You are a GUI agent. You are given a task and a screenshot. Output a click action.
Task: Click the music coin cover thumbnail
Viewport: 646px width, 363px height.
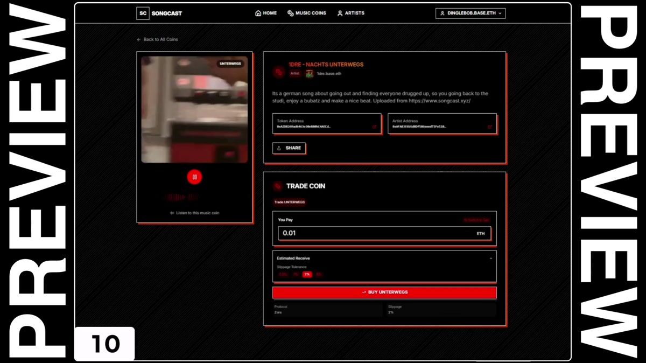click(194, 109)
